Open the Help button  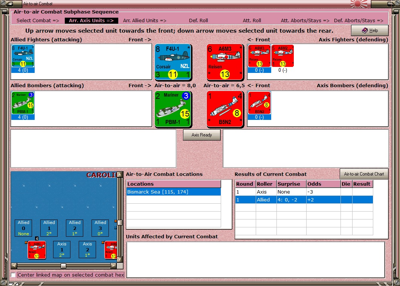tap(369, 30)
